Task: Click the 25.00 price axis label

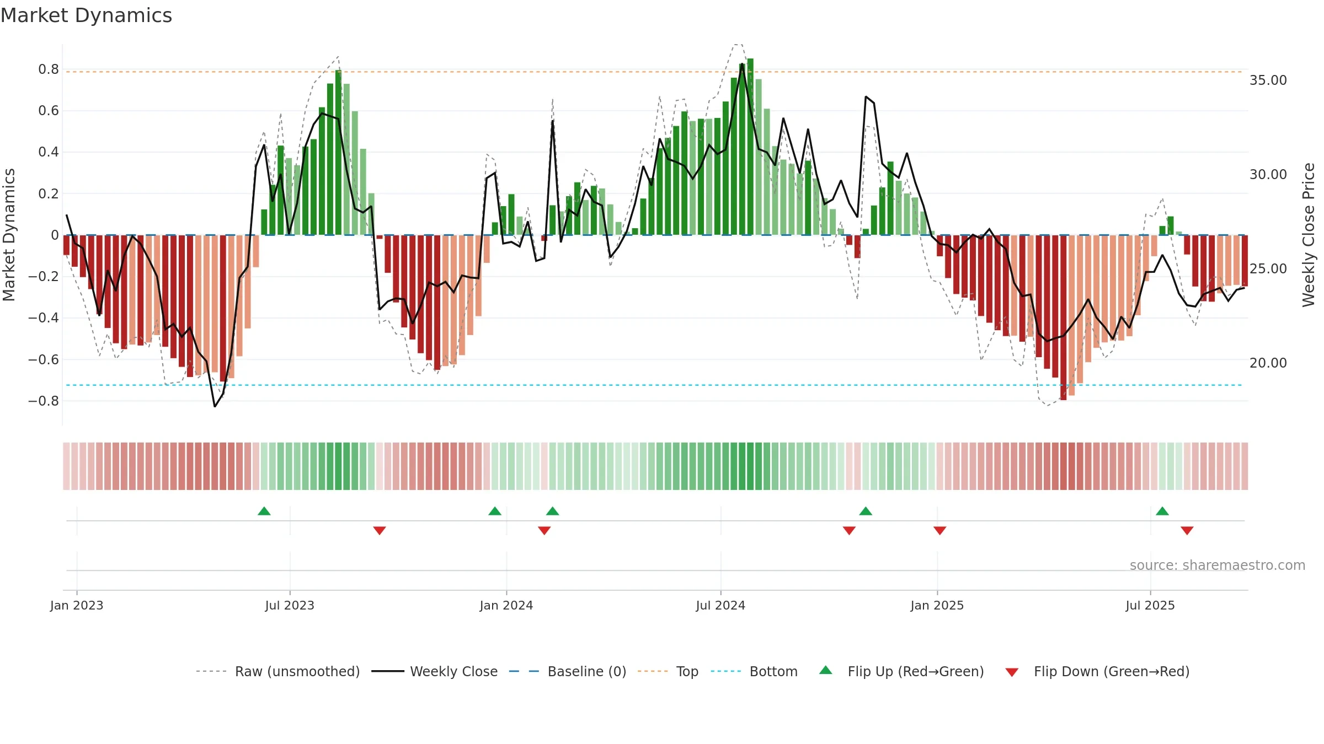Action: [x=1268, y=269]
